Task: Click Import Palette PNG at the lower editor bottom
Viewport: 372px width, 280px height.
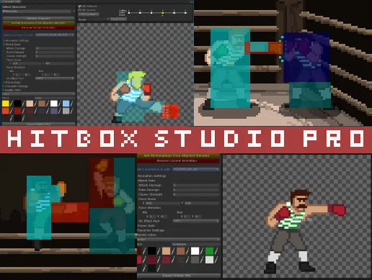Action: [178, 275]
